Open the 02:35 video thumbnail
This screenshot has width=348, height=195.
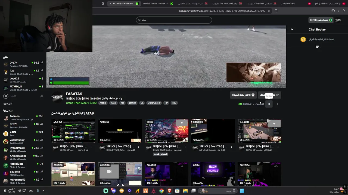pyautogui.click(x=166, y=131)
